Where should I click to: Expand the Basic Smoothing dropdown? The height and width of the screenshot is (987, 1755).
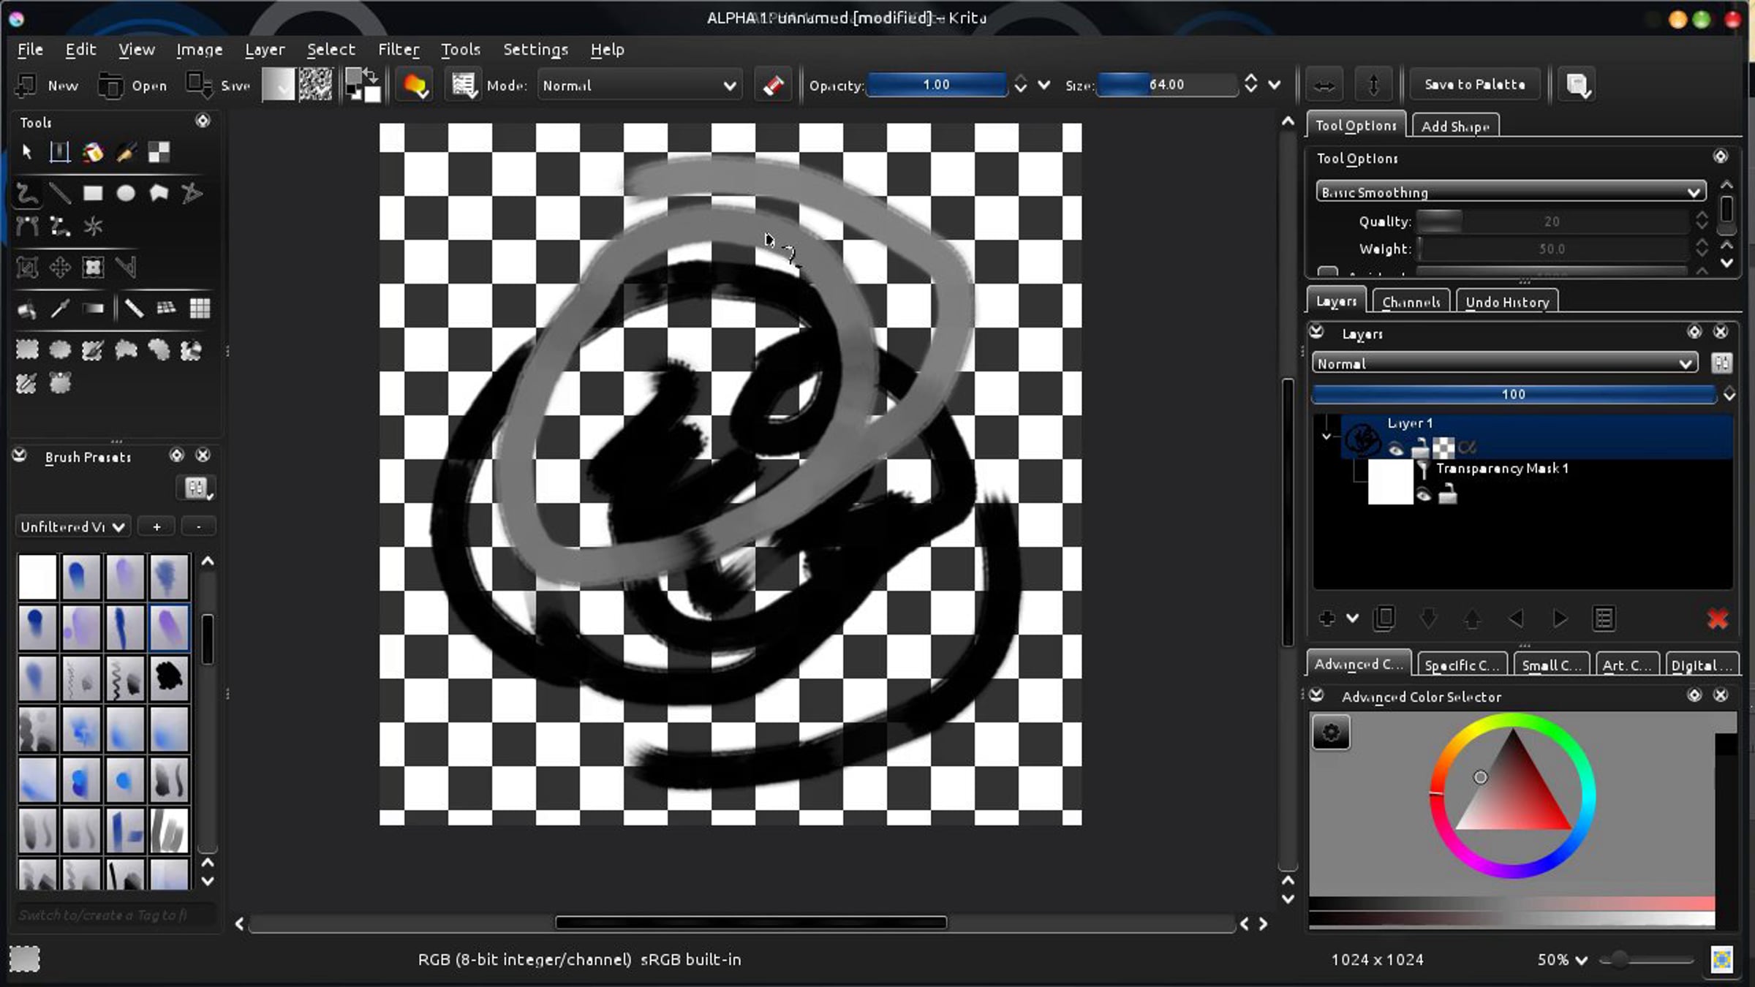point(1511,192)
